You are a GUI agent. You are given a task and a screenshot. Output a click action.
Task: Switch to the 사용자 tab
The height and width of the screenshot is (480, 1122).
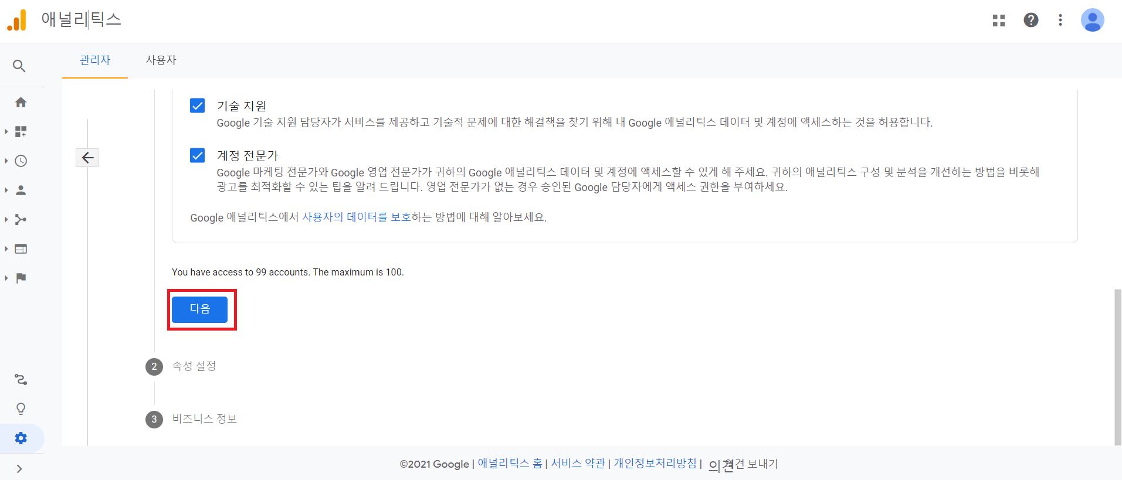[x=161, y=60]
